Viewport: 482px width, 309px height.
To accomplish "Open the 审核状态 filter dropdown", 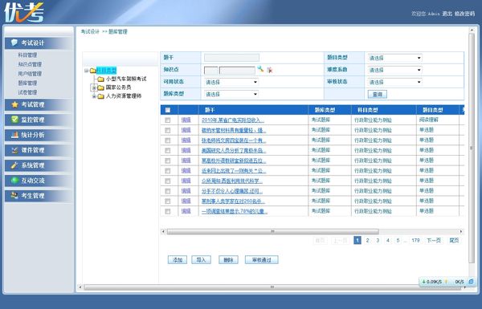I will 394,82.
